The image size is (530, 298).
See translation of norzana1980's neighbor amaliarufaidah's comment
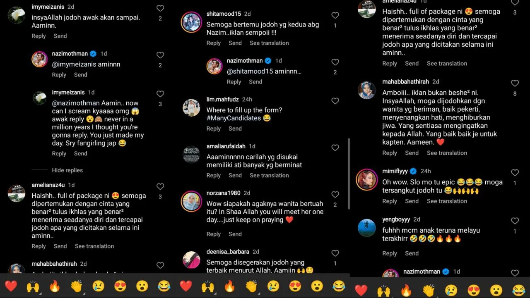click(269, 175)
